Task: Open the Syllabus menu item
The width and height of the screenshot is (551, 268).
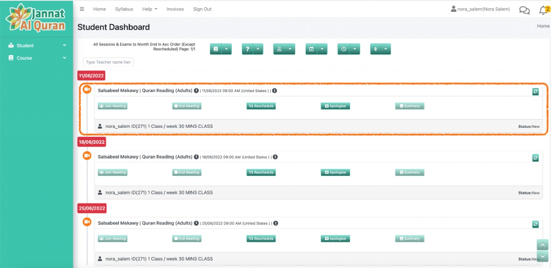Action: pyautogui.click(x=124, y=9)
